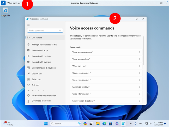
Task: Launch Microsoft Edge from taskbar
Action: [x=104, y=124]
